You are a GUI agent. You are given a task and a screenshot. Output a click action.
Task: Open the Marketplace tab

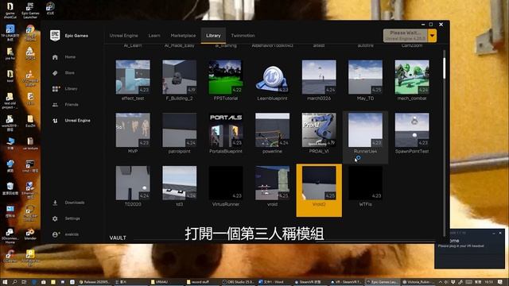[183, 36]
